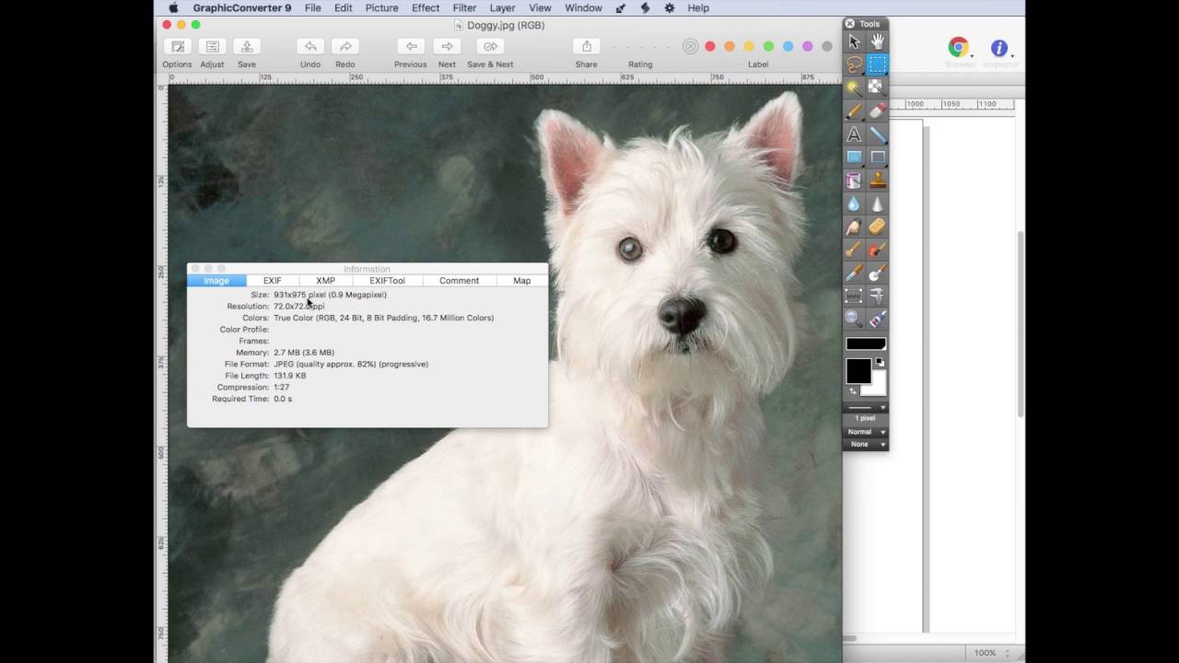Select the filled rectangle shape tool
Screen dimensions: 1179x663
[x=854, y=157]
